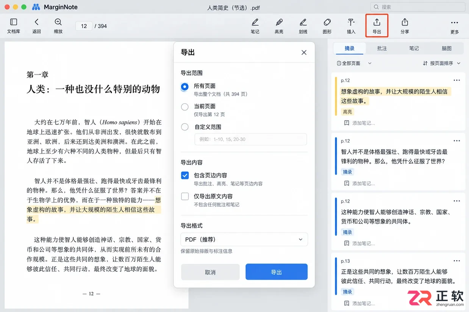The width and height of the screenshot is (469, 312).
Task: Close the 导出 dialog with X
Action: pyautogui.click(x=304, y=53)
